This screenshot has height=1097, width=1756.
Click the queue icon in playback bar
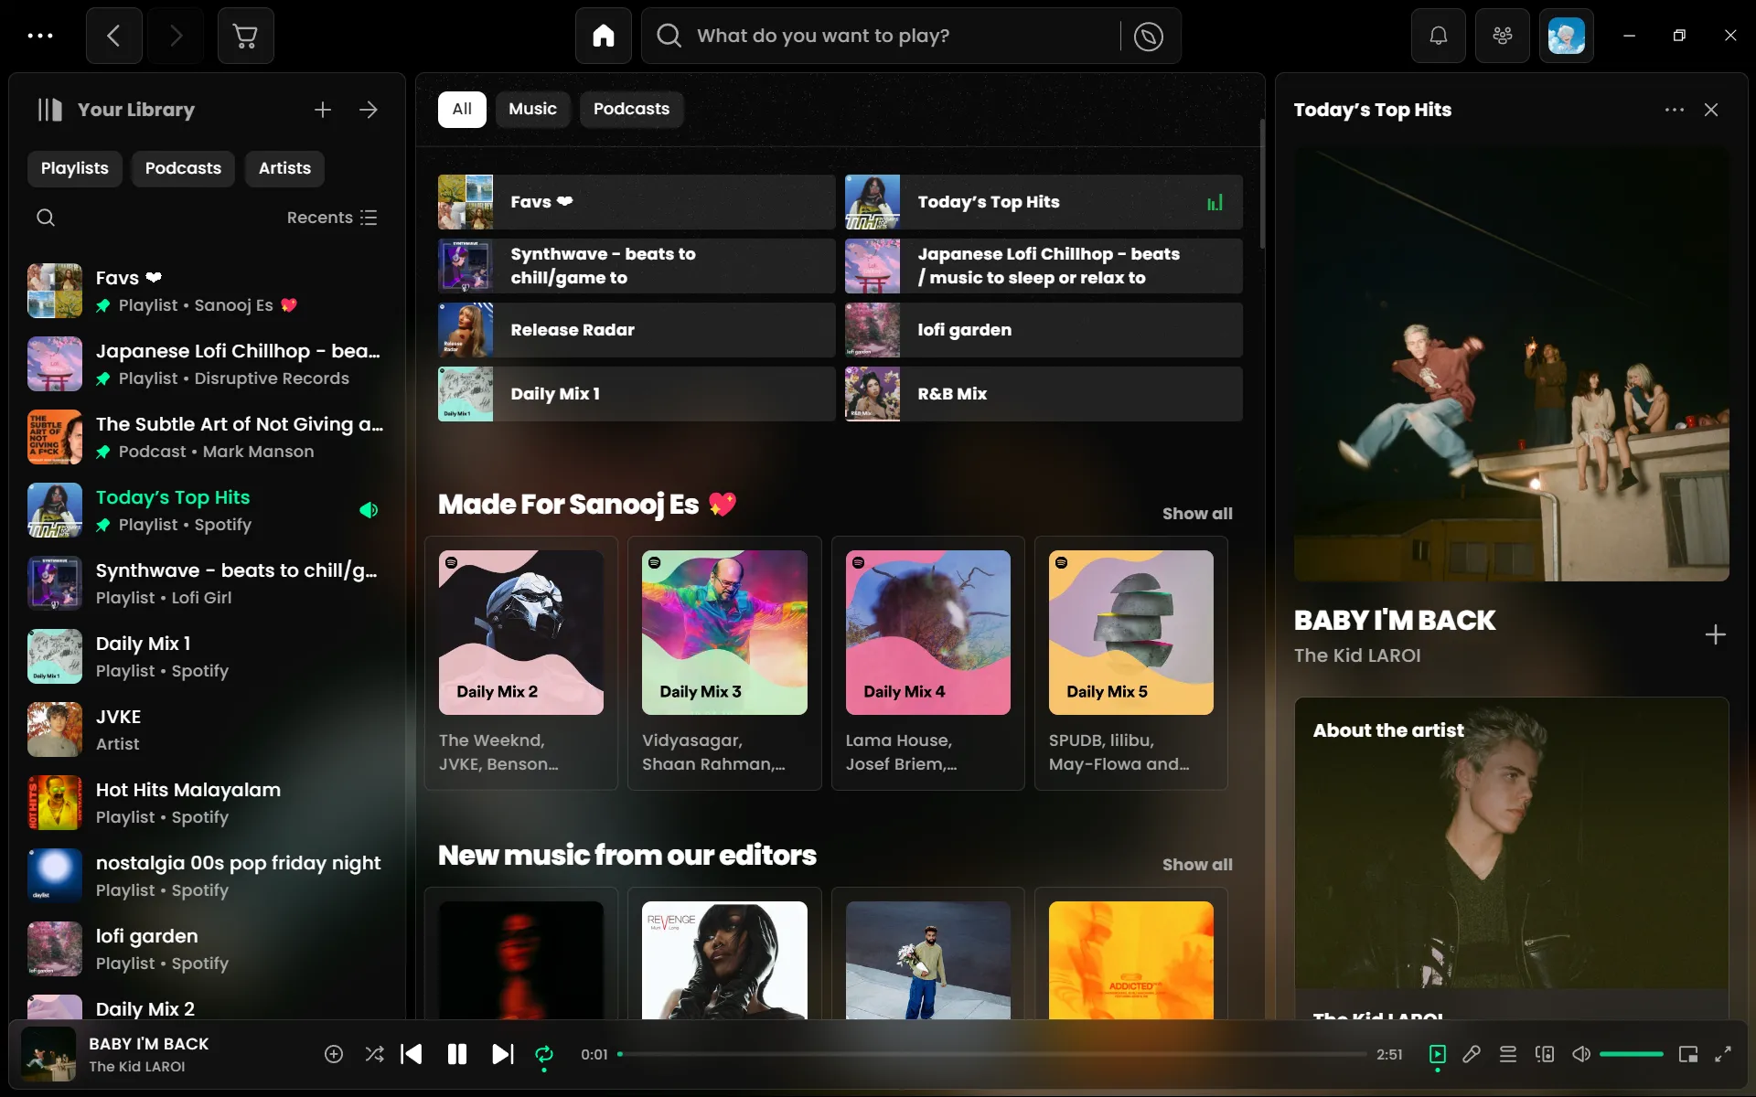click(x=1507, y=1054)
